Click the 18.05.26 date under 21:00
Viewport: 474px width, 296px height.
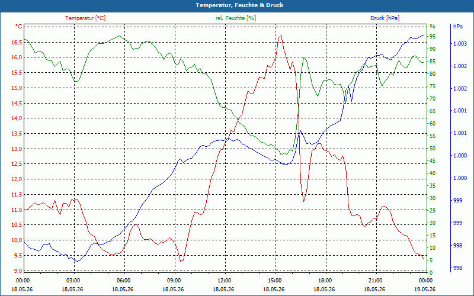pos(374,289)
